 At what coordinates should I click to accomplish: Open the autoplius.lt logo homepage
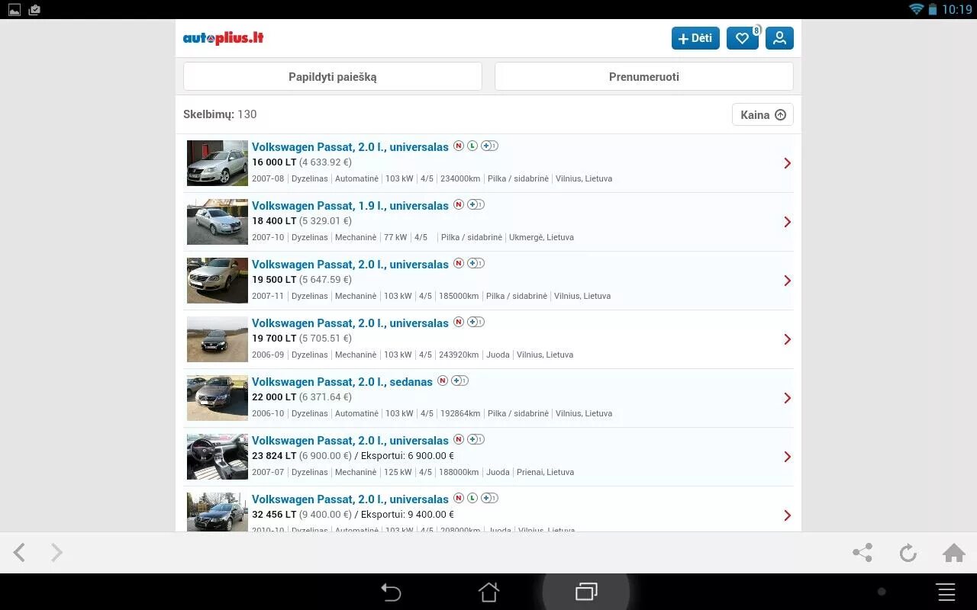(223, 38)
